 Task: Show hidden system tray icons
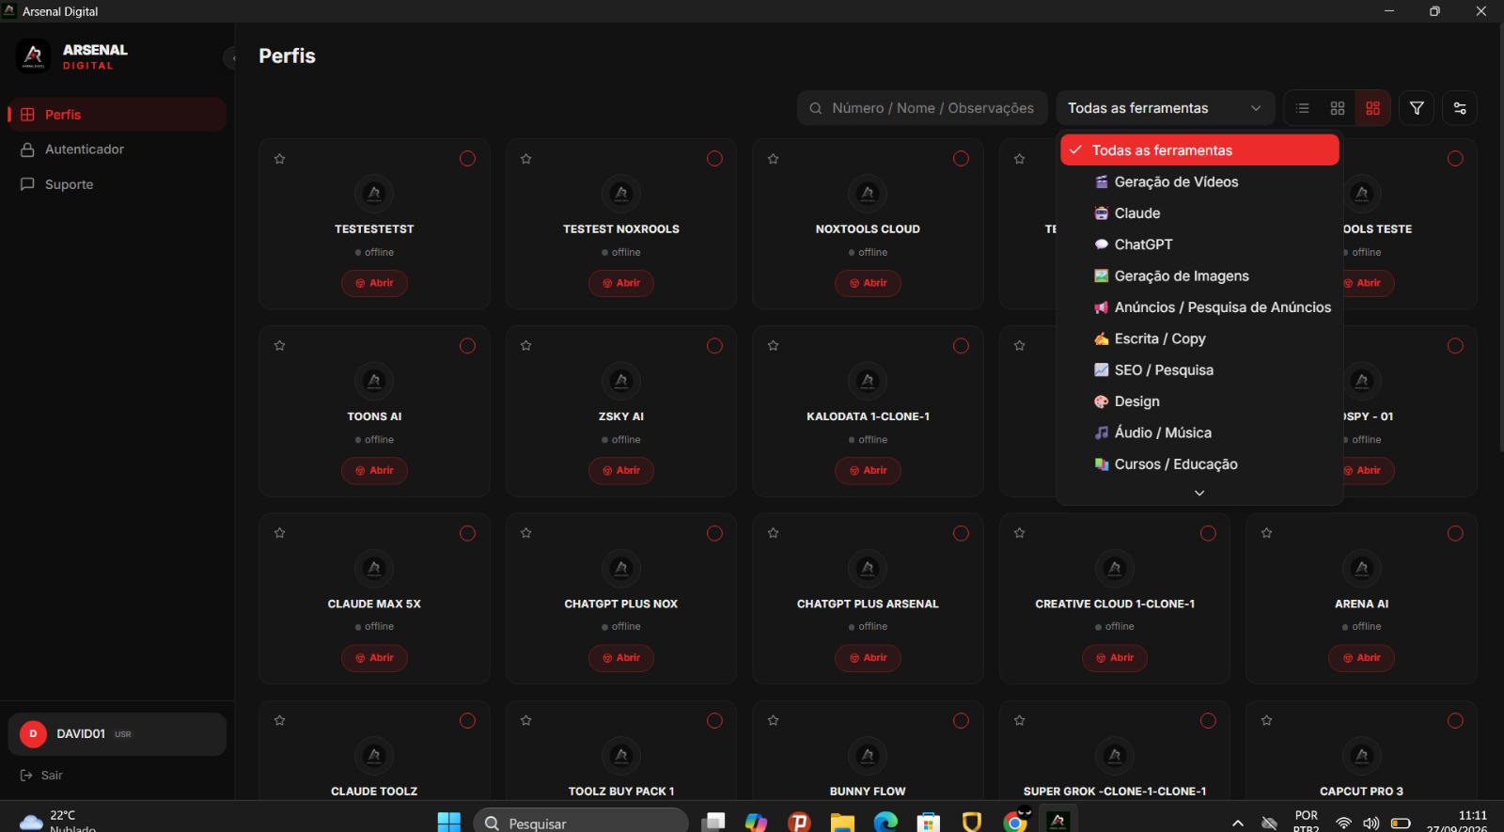[1238, 824]
